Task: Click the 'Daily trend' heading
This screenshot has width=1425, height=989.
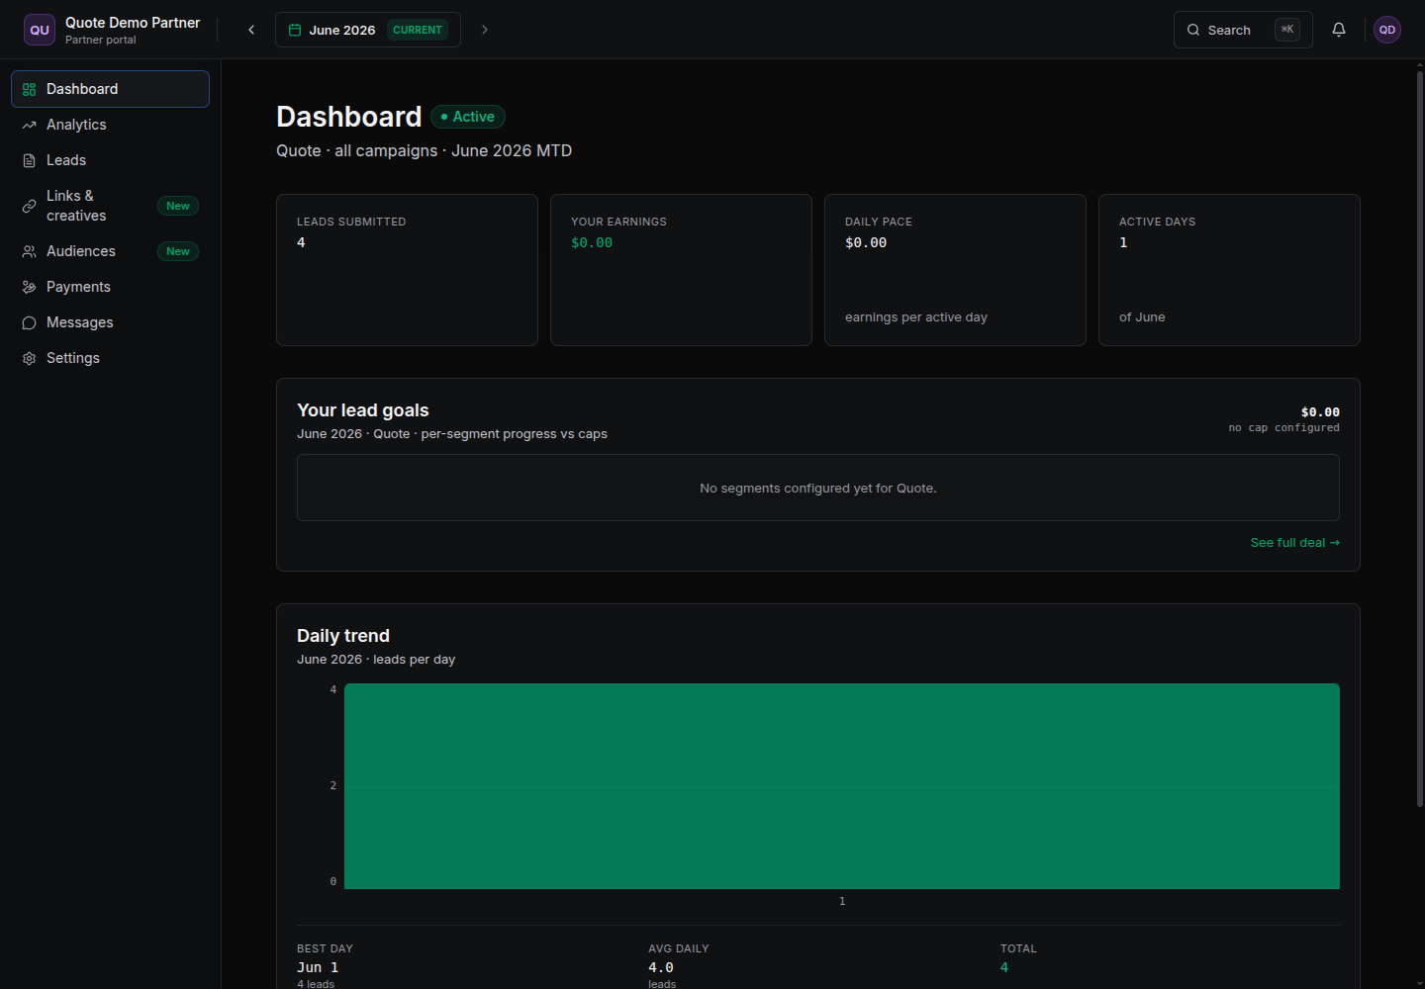Action: [343, 636]
